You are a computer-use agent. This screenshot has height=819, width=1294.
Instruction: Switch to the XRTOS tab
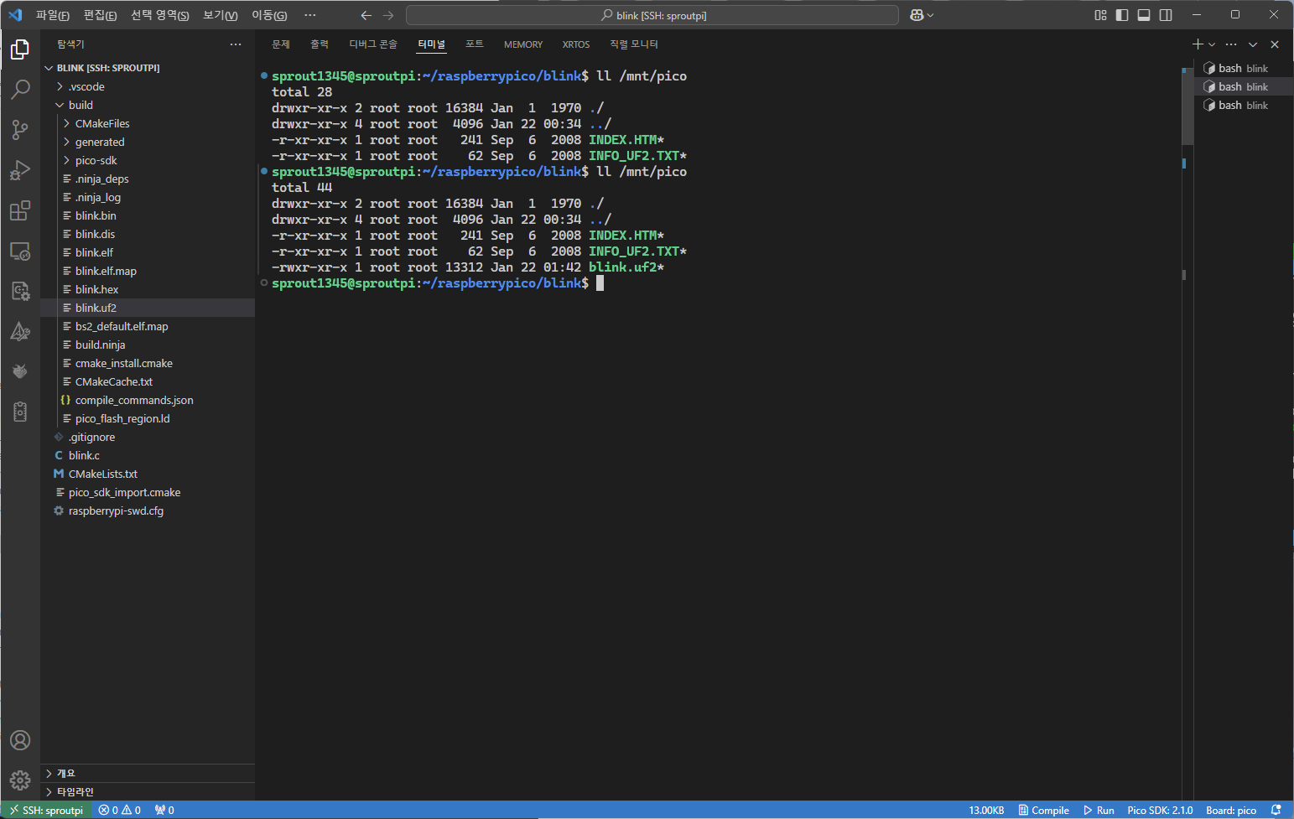point(576,44)
